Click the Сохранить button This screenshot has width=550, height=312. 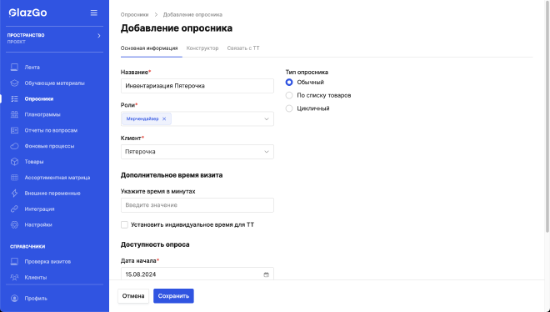pyautogui.click(x=173, y=296)
